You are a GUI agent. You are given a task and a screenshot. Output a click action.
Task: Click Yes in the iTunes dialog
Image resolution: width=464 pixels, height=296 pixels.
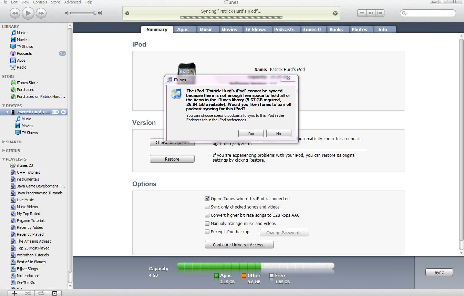(251, 134)
